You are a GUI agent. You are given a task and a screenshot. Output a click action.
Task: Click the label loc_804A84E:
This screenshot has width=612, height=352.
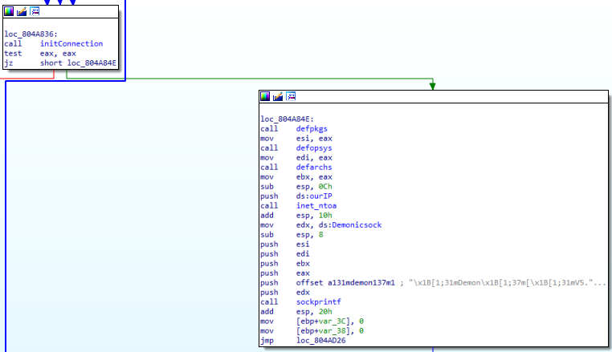tap(288, 119)
